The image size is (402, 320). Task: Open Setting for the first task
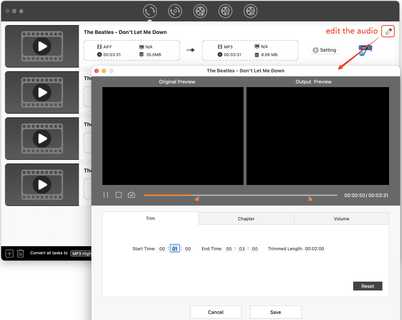(324, 50)
